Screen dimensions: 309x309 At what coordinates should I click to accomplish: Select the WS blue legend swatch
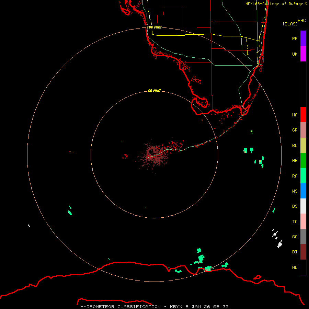point(303,191)
